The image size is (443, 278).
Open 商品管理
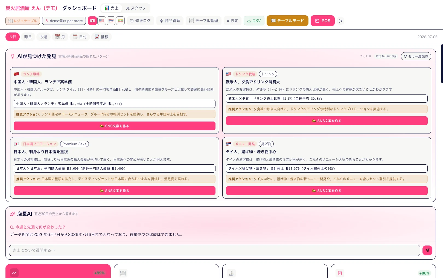170,21
